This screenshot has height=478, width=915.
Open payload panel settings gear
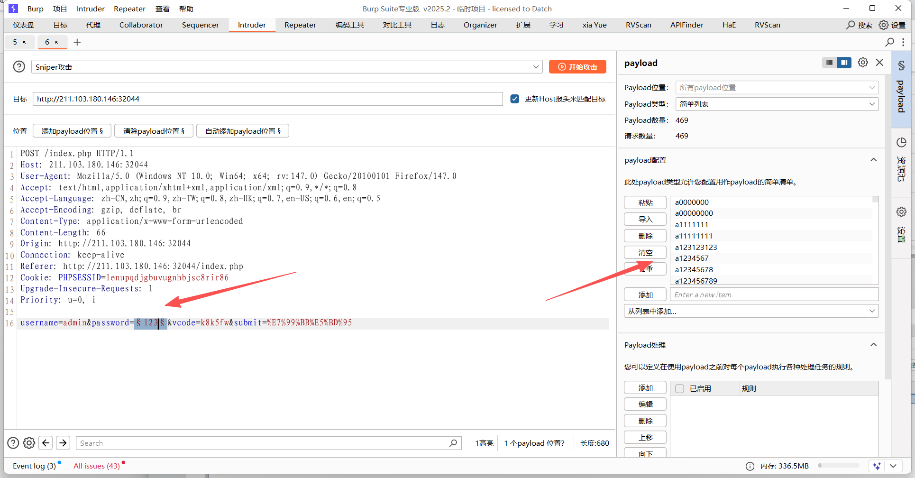863,63
